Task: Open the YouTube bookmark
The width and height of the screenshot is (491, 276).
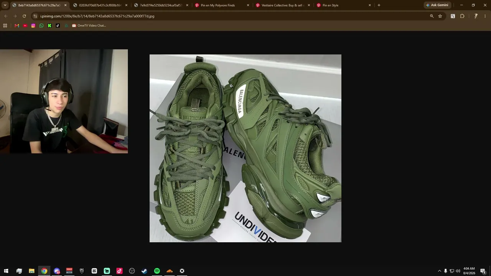Action: (25, 26)
